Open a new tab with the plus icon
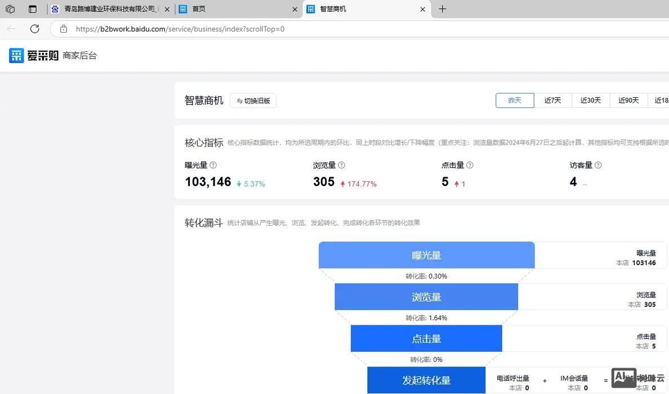The height and width of the screenshot is (394, 669). pyautogui.click(x=442, y=9)
